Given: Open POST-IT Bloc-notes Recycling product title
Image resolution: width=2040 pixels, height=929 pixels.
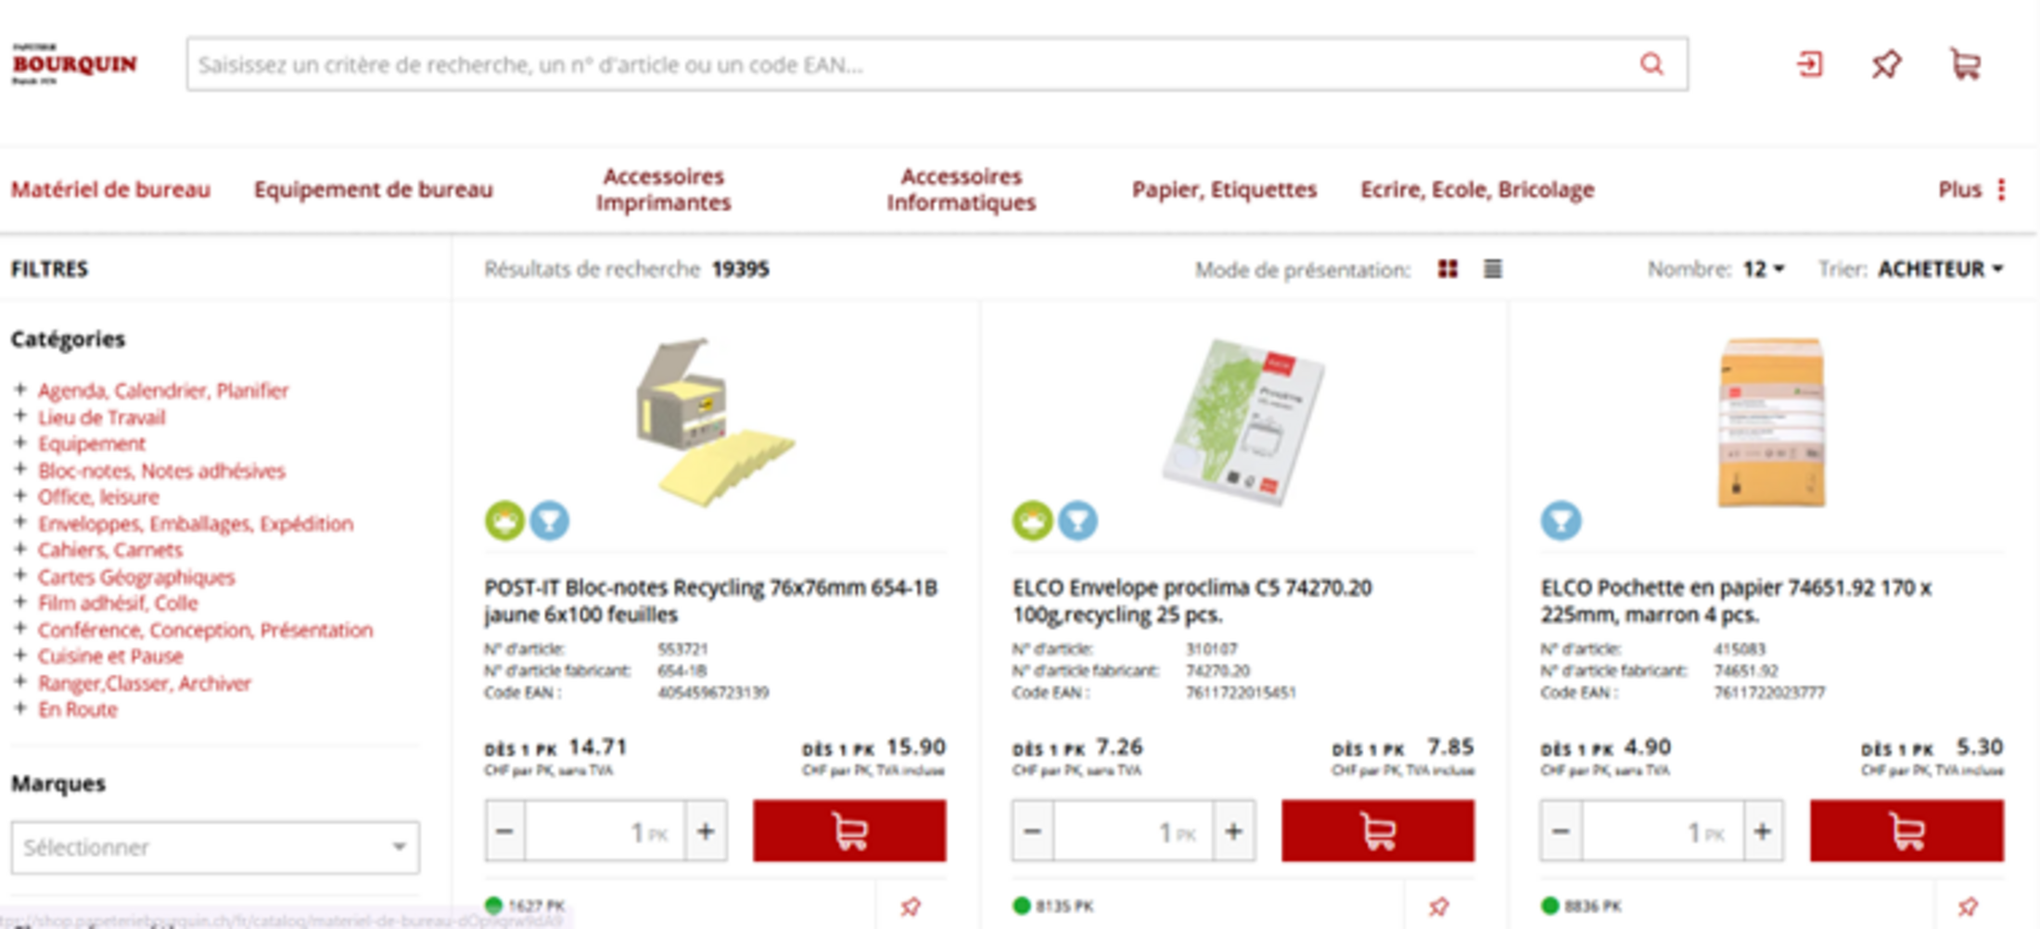Looking at the screenshot, I should coord(711,601).
